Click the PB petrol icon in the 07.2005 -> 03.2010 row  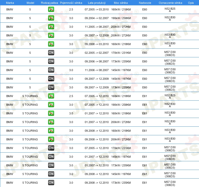click(51, 9)
